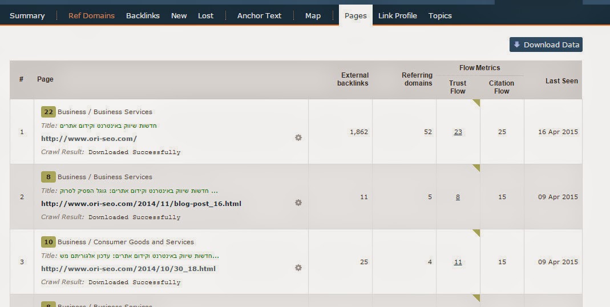
Task: Click the Last Seen column header
Action: coord(561,81)
